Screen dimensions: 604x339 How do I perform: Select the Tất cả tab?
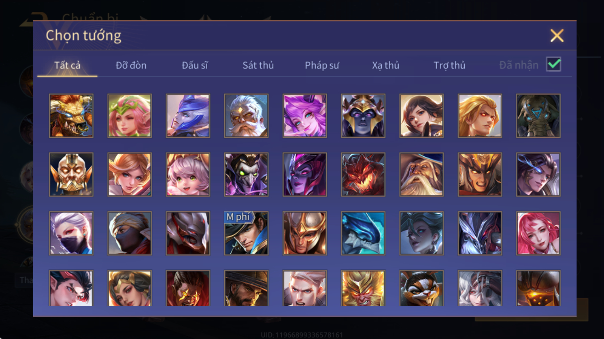(x=67, y=65)
